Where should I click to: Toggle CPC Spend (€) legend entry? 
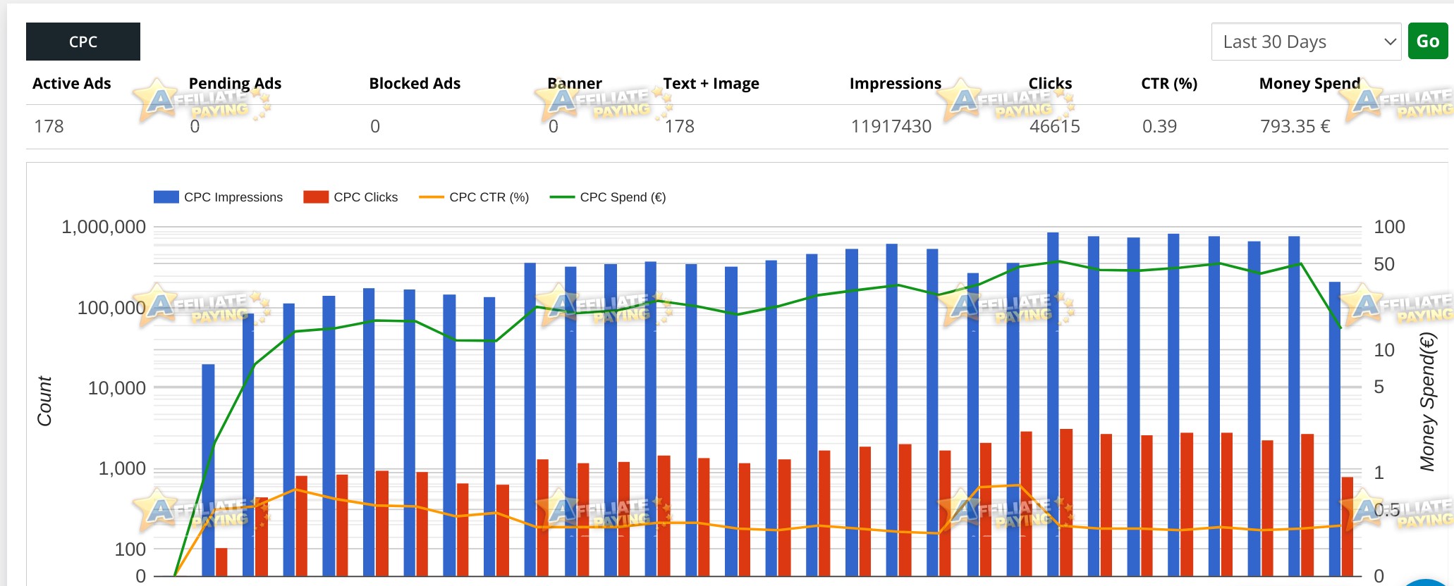(x=608, y=197)
